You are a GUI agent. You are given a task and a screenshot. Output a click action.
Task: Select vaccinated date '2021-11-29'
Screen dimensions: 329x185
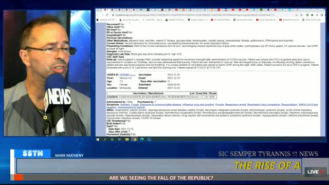point(174,75)
